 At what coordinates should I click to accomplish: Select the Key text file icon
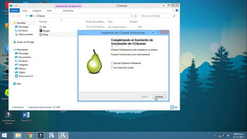tap(41, 27)
